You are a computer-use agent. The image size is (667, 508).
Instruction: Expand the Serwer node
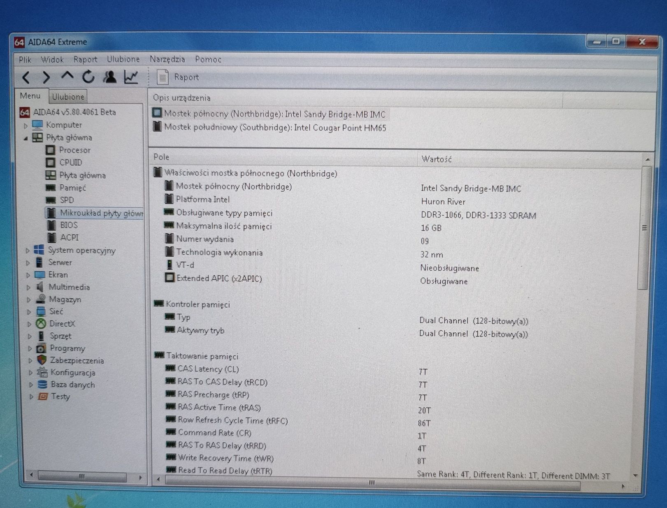point(28,263)
